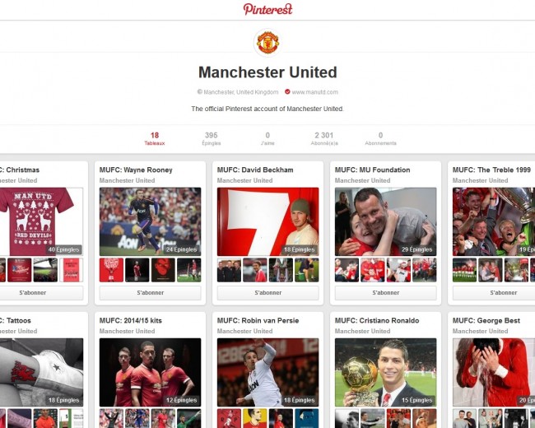Click S'abonner under MUFC: MU Foundation
535x428 pixels.
click(385, 293)
